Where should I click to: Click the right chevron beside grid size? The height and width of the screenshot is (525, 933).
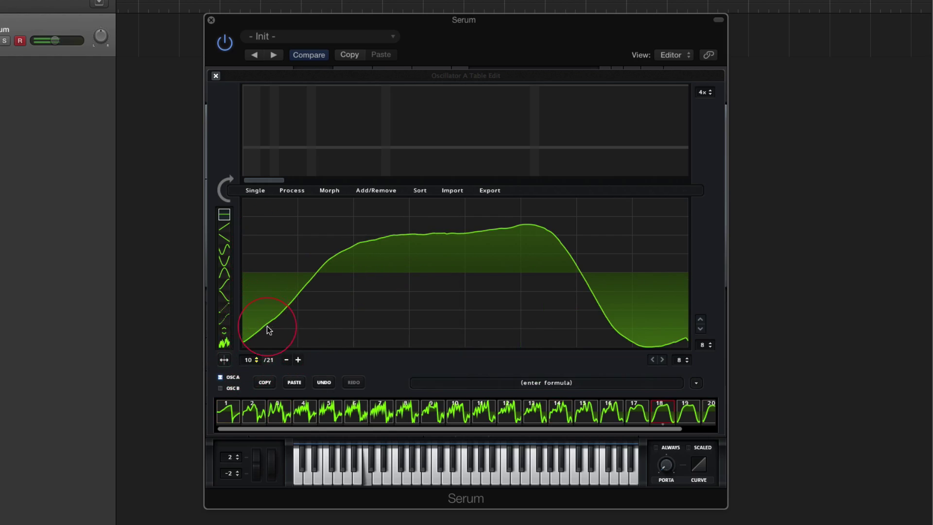pos(662,360)
